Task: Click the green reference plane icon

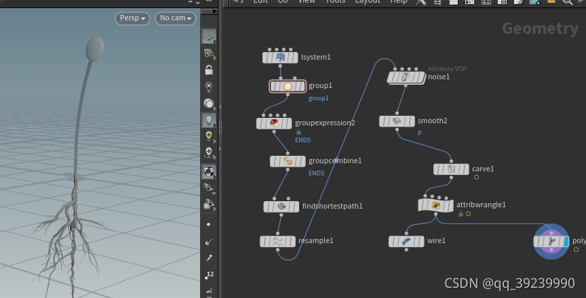Action: (x=209, y=53)
